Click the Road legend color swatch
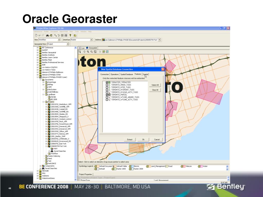This screenshot has width=263, height=197. click(x=167, y=166)
